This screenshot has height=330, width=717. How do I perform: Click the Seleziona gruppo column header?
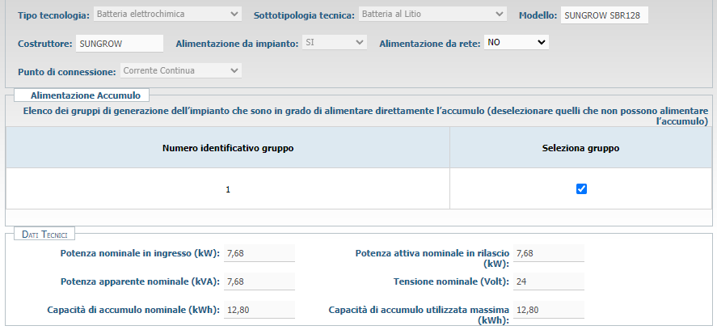581,148
